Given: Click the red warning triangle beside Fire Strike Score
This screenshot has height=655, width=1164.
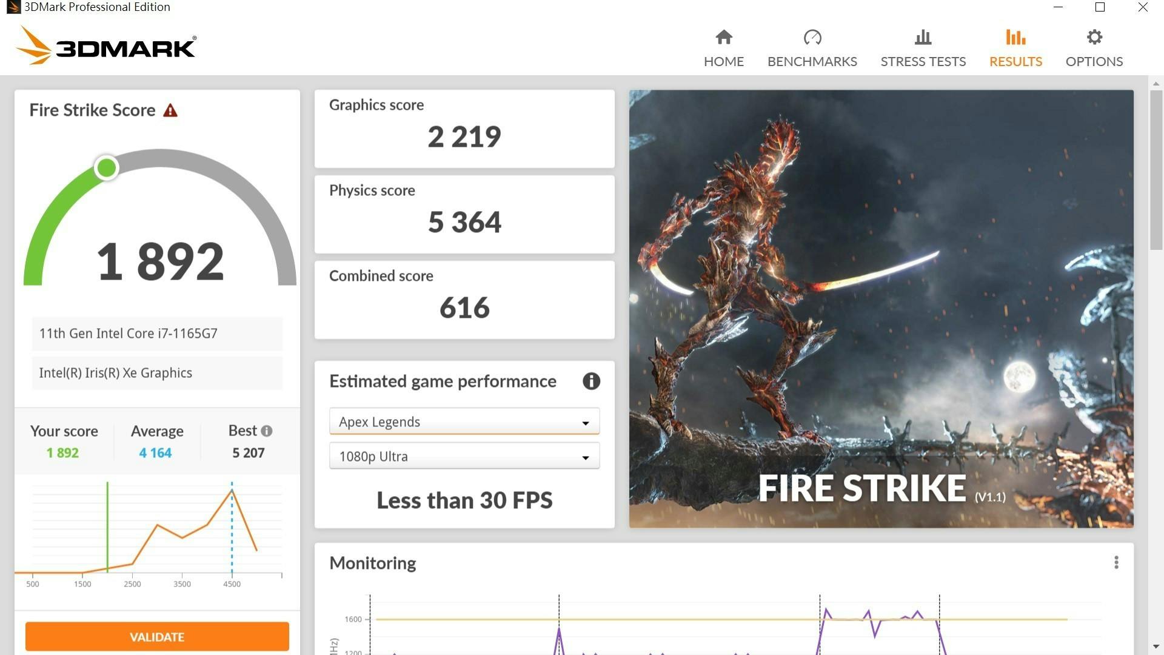Looking at the screenshot, I should 170,110.
